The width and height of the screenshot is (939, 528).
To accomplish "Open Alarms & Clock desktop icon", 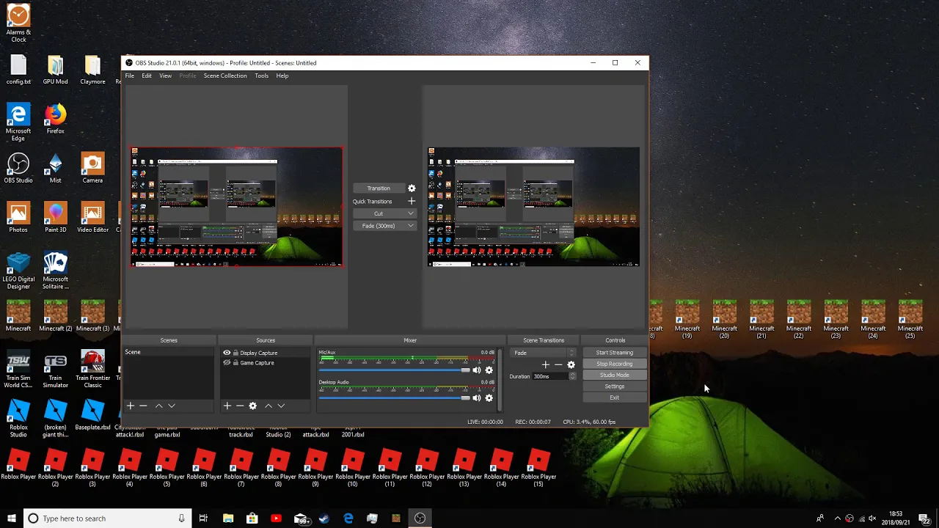I will [18, 23].
